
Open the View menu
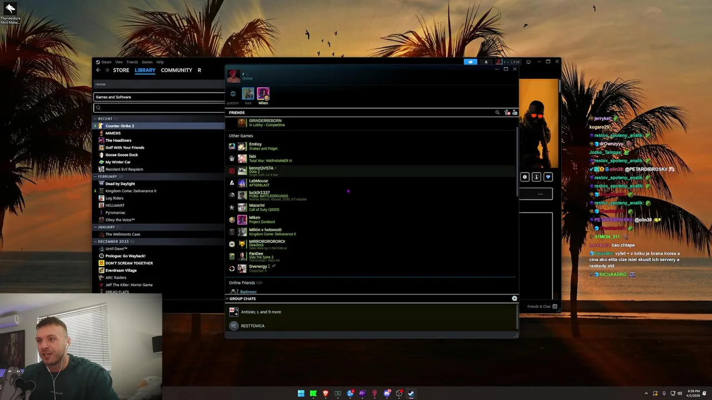click(x=119, y=62)
